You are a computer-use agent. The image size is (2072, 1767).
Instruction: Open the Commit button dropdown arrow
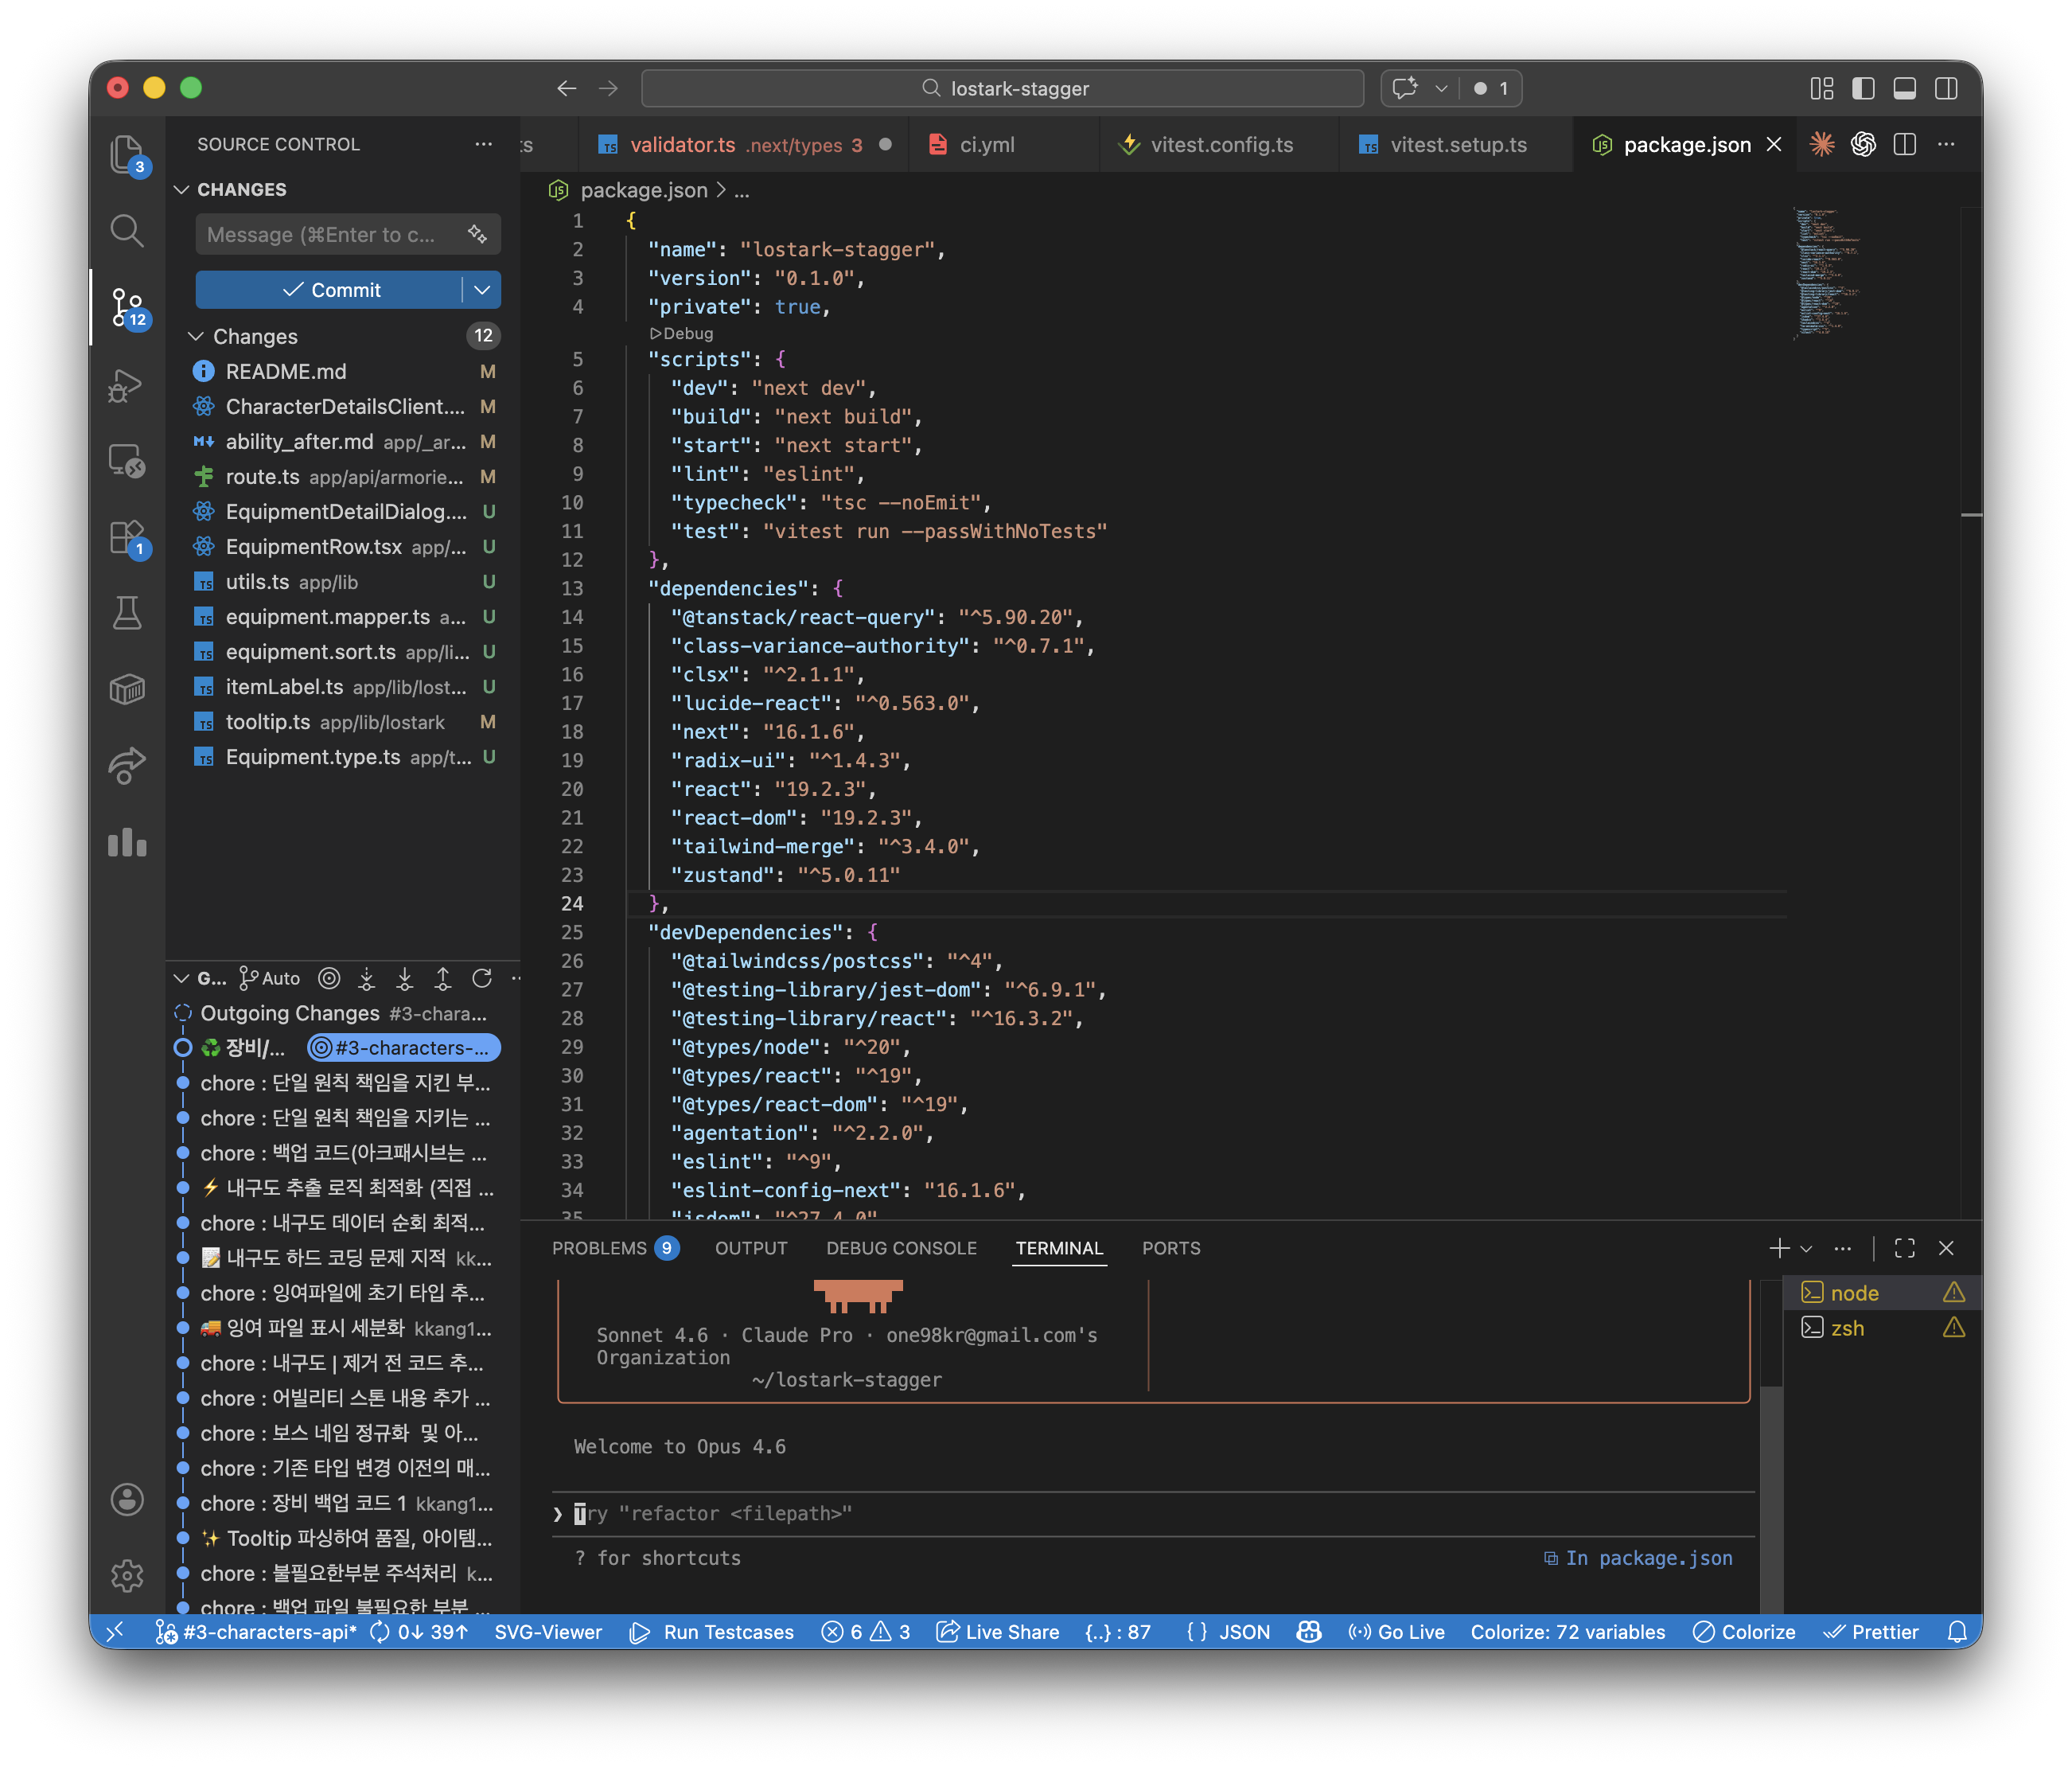(482, 289)
